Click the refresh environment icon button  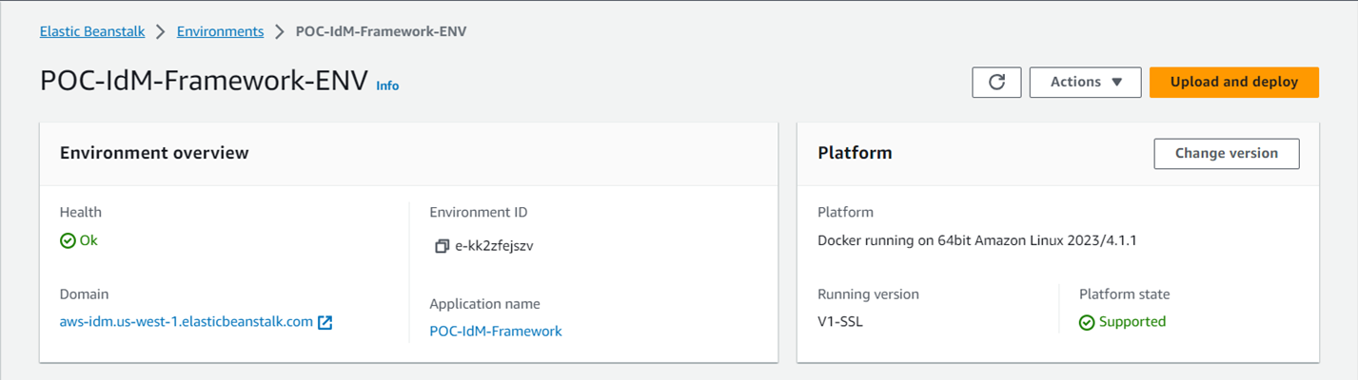(996, 82)
